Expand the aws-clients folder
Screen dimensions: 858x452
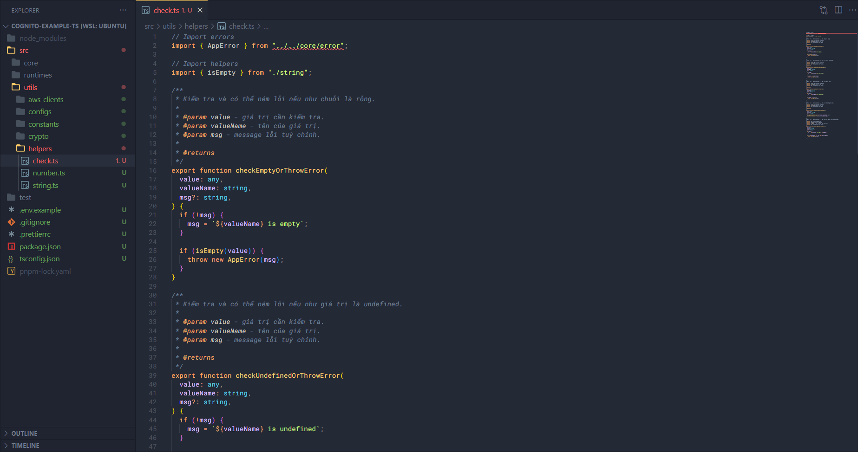46,99
